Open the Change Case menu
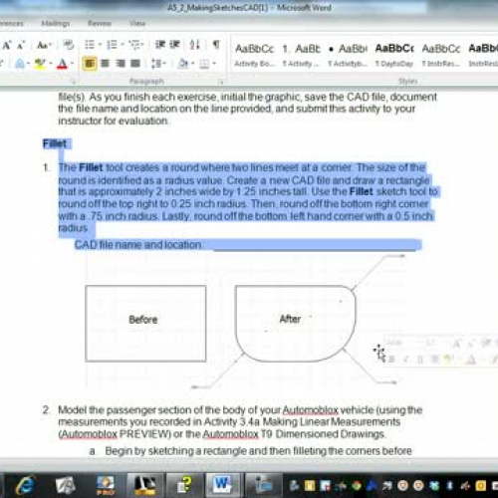The image size is (498, 498). [x=44, y=45]
